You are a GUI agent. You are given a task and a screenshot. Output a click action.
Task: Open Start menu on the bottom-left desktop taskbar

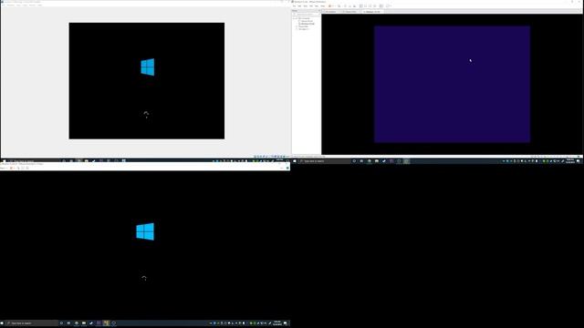click(x=2, y=323)
